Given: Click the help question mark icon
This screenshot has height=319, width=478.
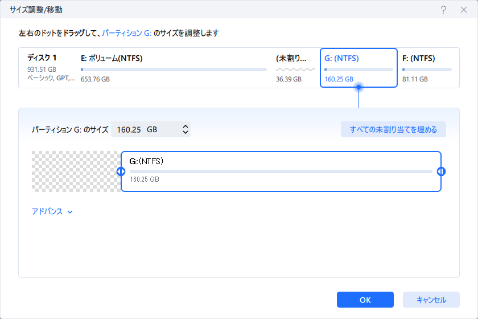Looking at the screenshot, I should [443, 10].
